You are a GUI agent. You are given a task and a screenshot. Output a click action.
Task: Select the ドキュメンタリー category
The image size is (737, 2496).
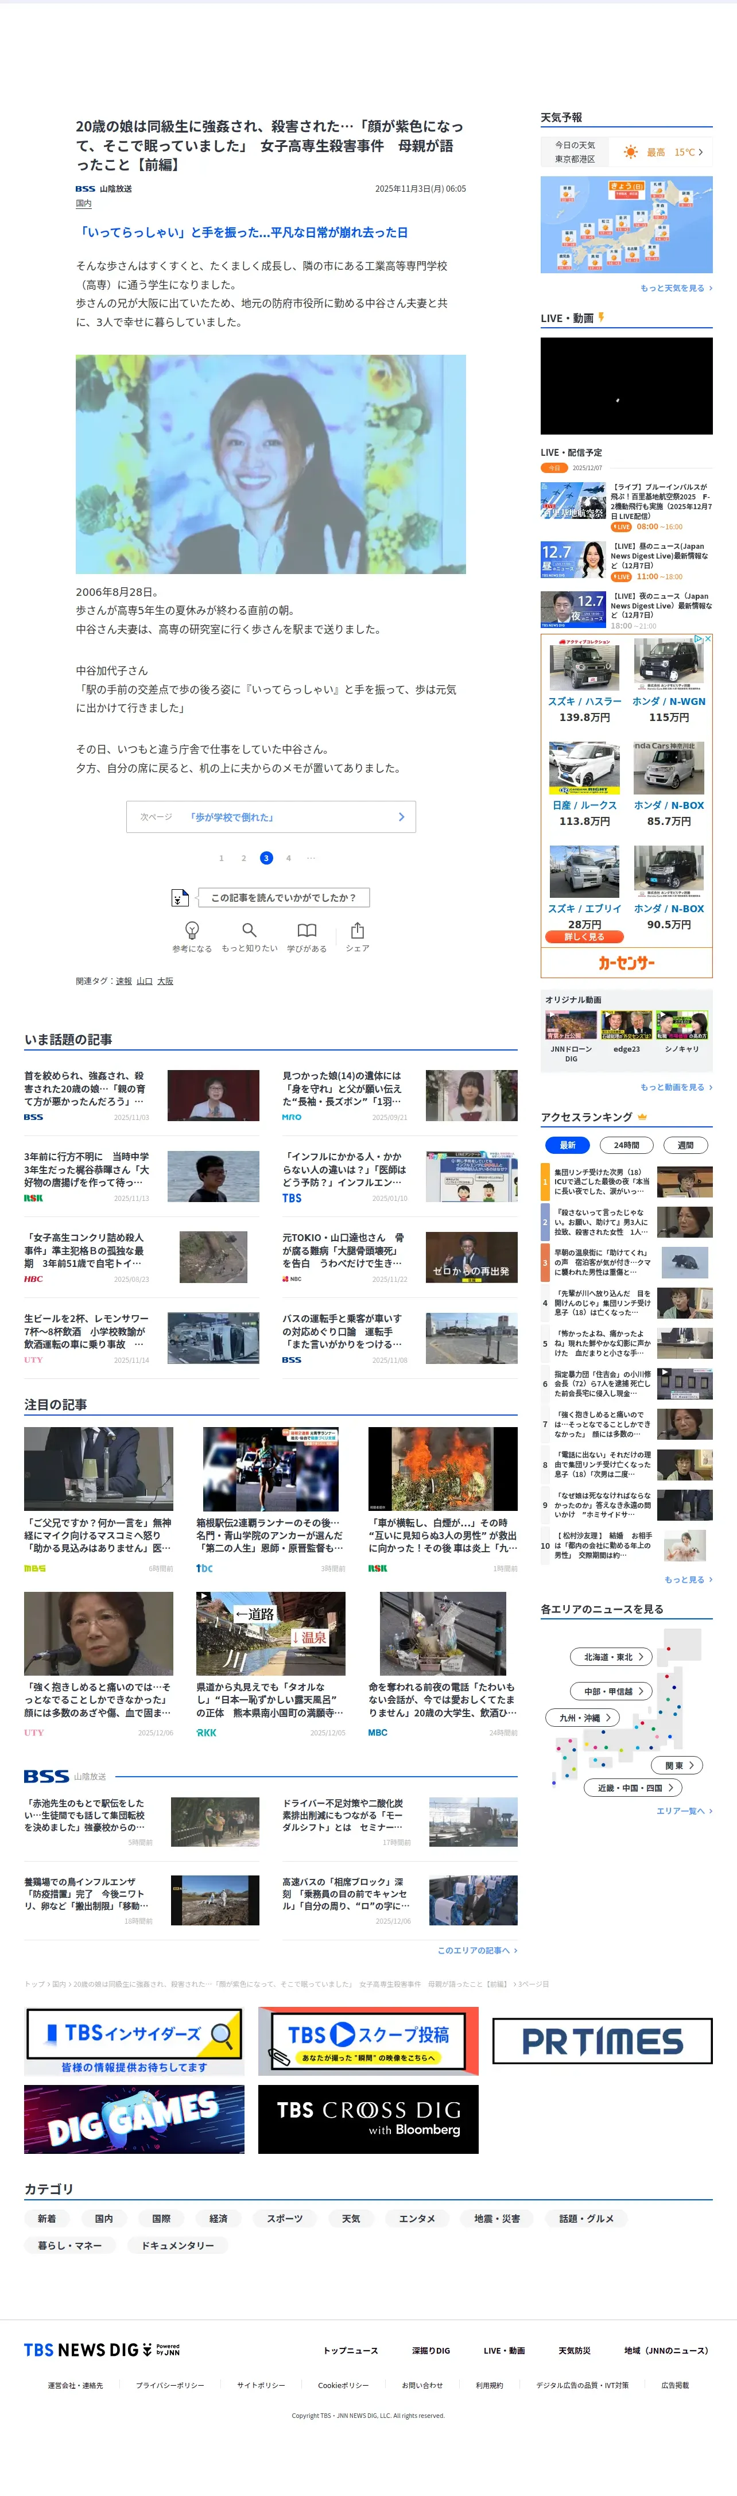click(177, 2245)
